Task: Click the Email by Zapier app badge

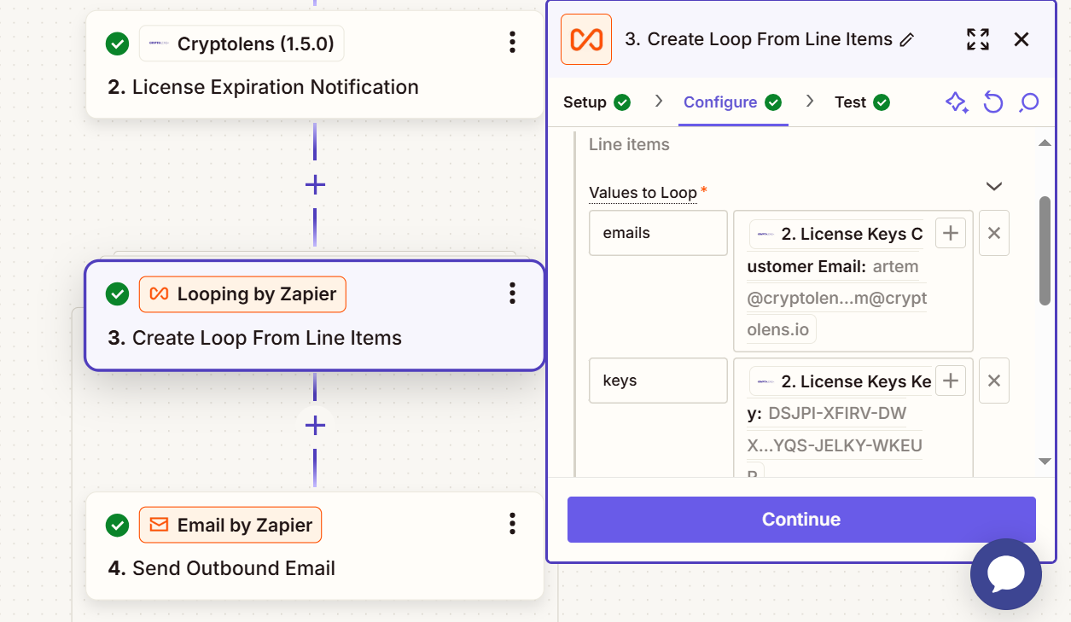Action: point(230,525)
